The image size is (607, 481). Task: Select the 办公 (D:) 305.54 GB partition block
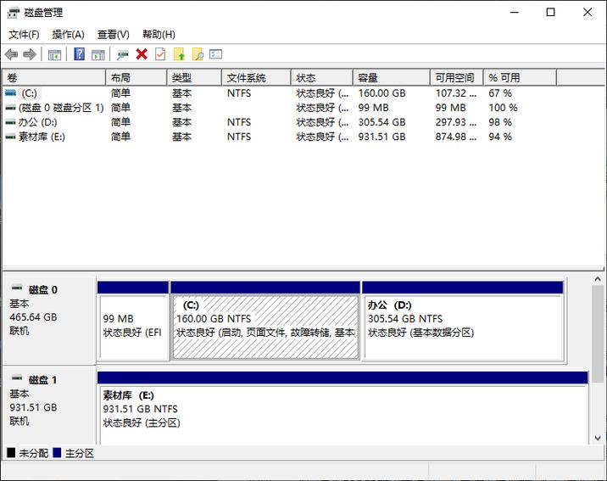pos(463,322)
